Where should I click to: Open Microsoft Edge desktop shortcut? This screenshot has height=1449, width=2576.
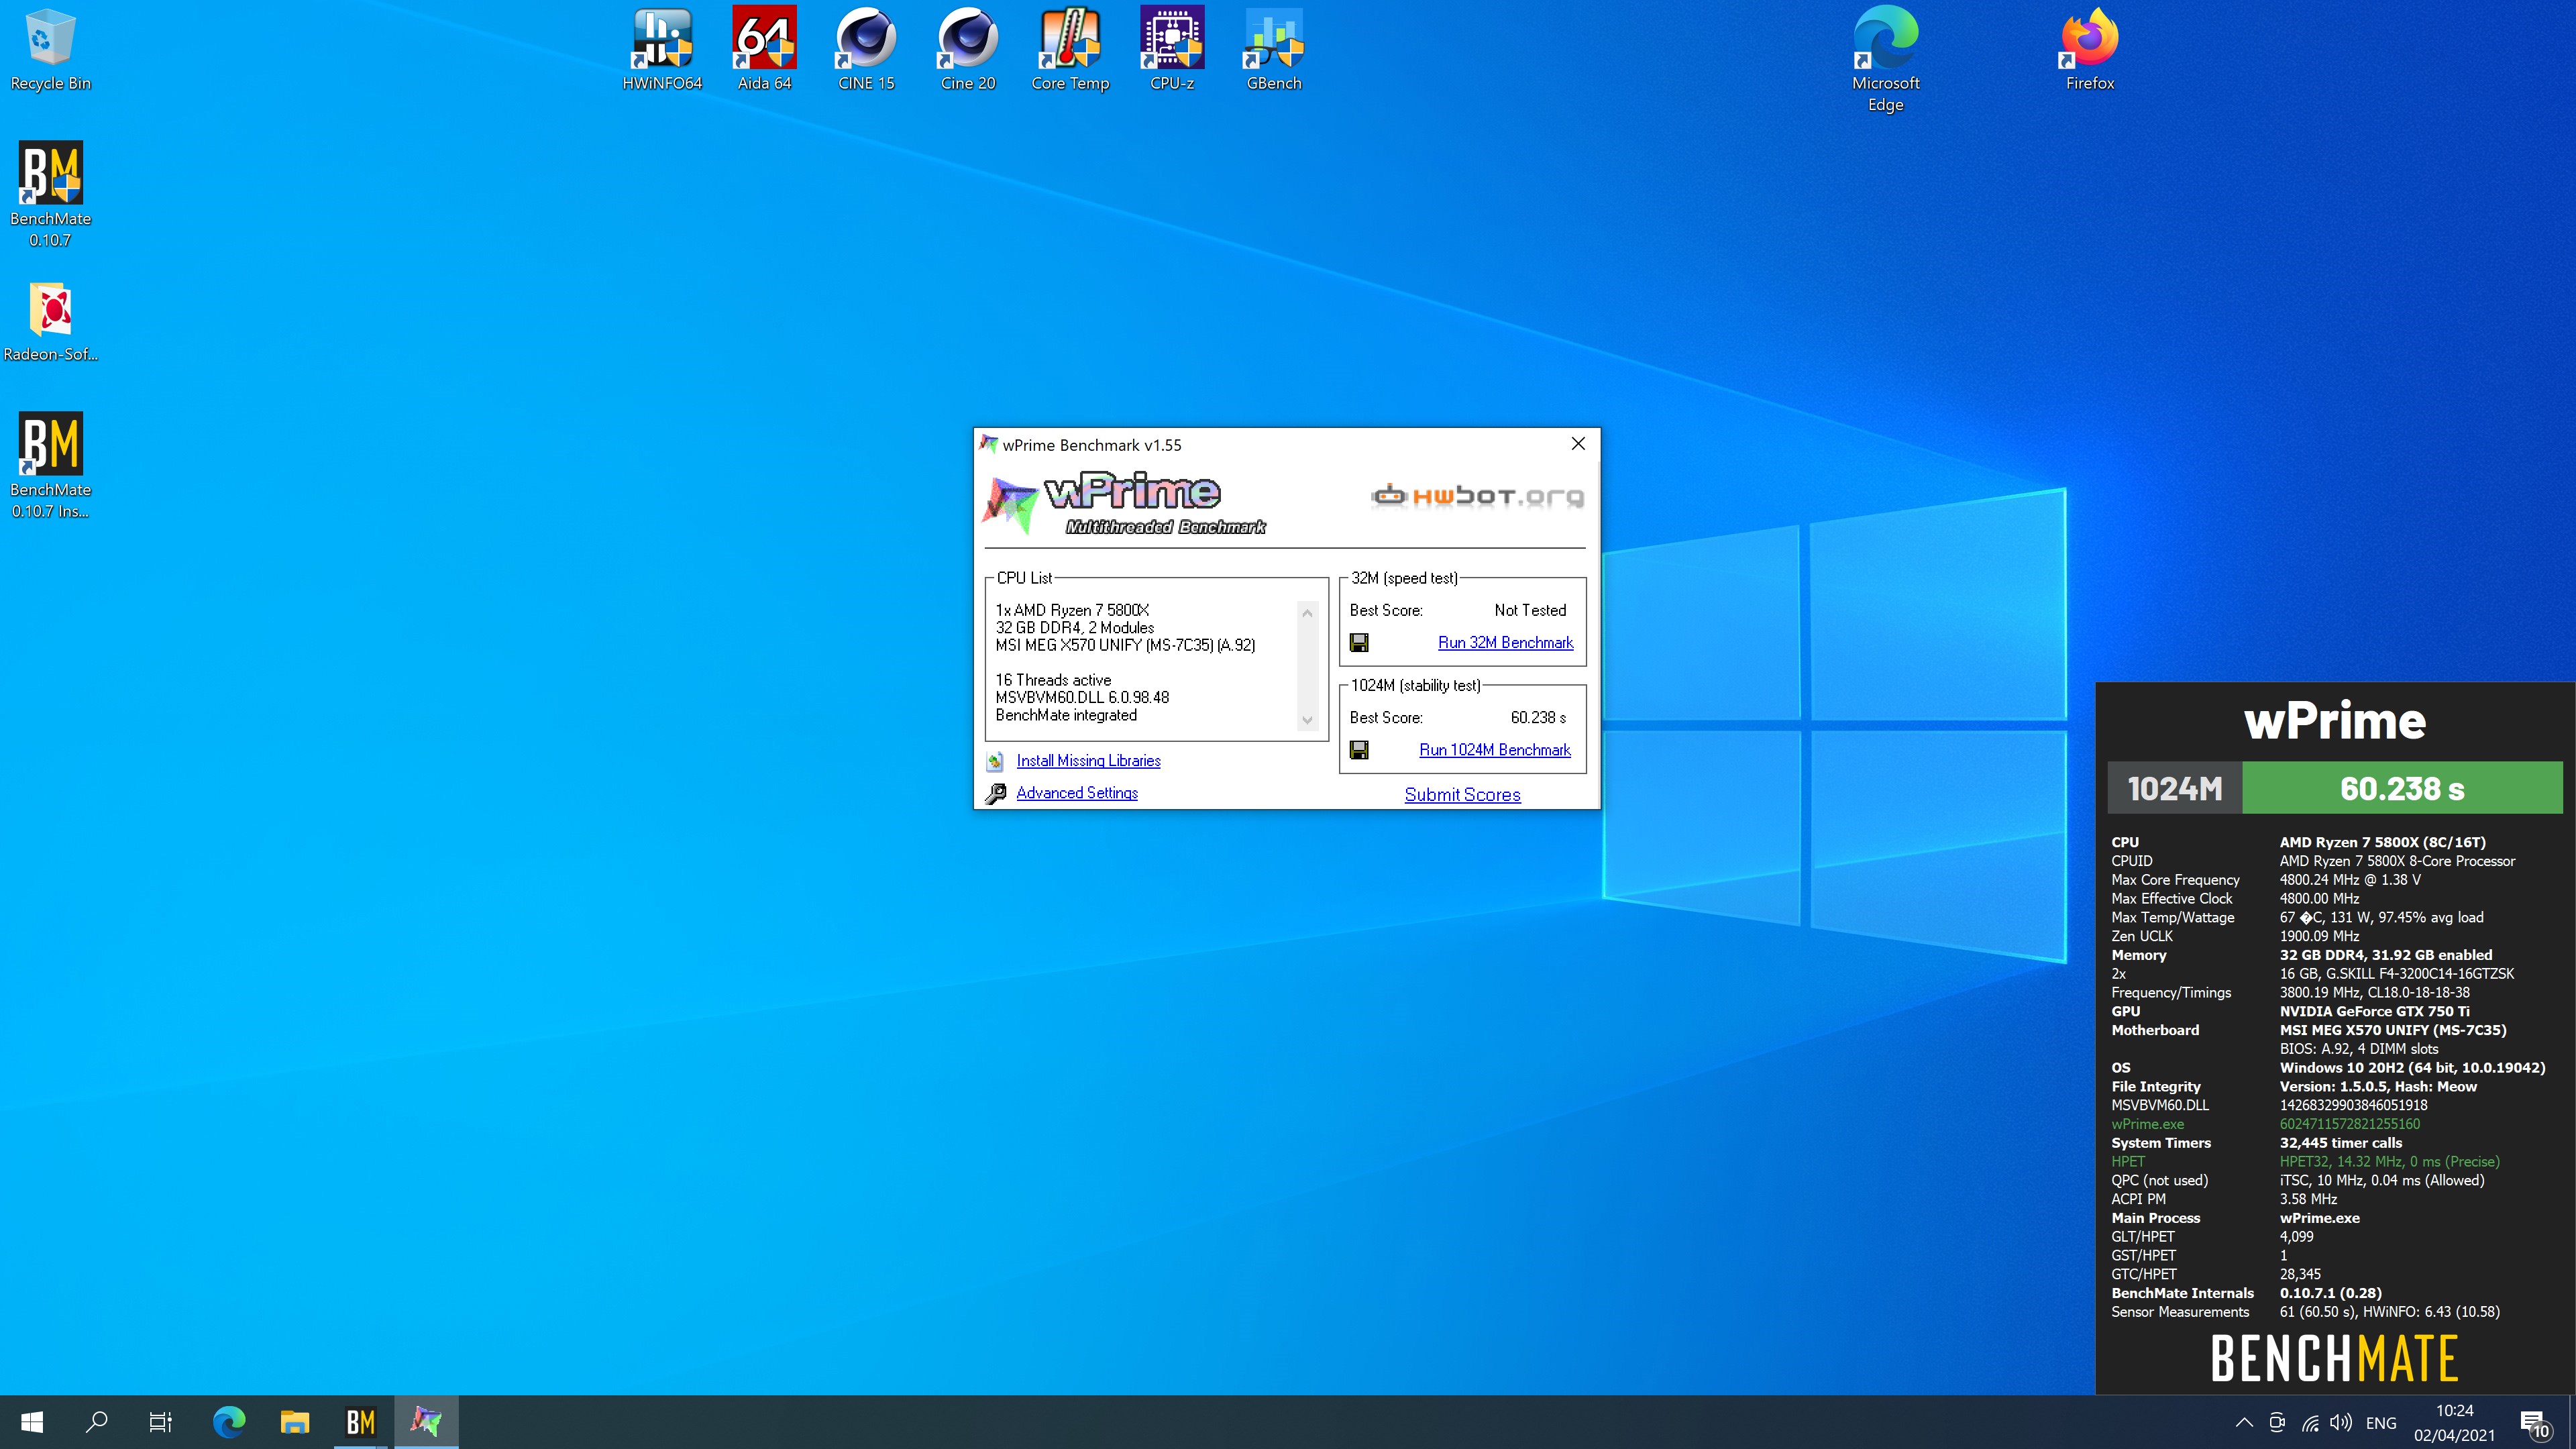coord(1886,60)
